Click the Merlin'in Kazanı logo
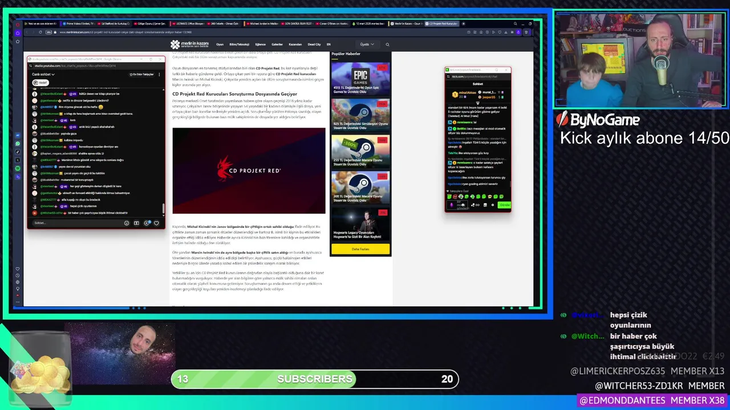Image resolution: width=730 pixels, height=410 pixels. (x=189, y=44)
